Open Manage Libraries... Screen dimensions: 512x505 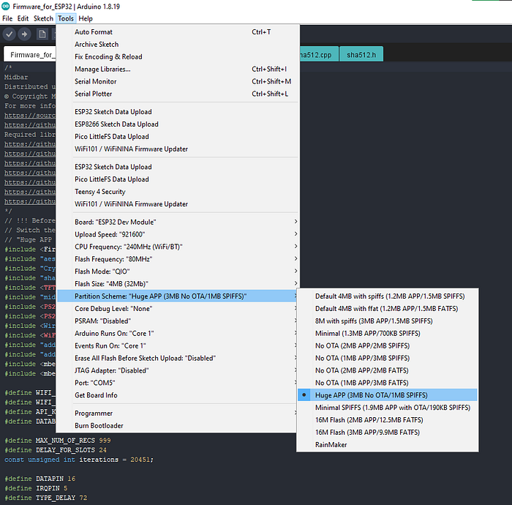178,70
